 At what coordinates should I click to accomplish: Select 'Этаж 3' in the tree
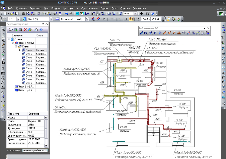coord(24,90)
